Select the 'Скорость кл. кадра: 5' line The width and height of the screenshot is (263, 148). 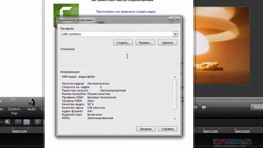coord(82,87)
